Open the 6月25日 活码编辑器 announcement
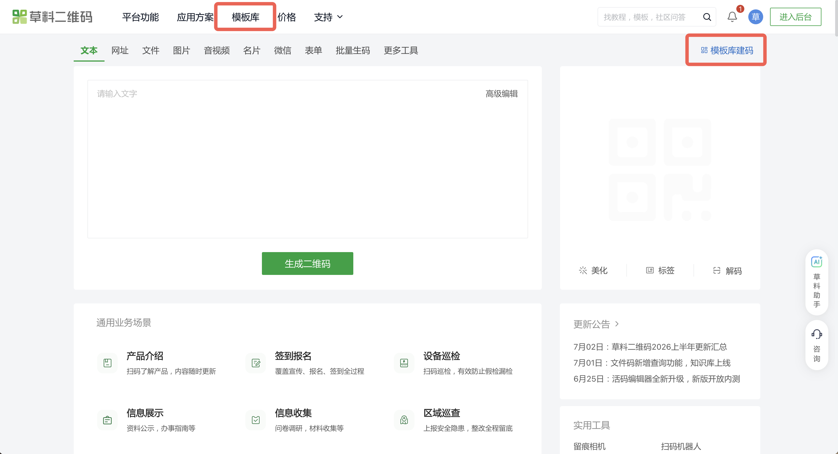Screen dimensions: 838x454 pyautogui.click(x=656, y=379)
